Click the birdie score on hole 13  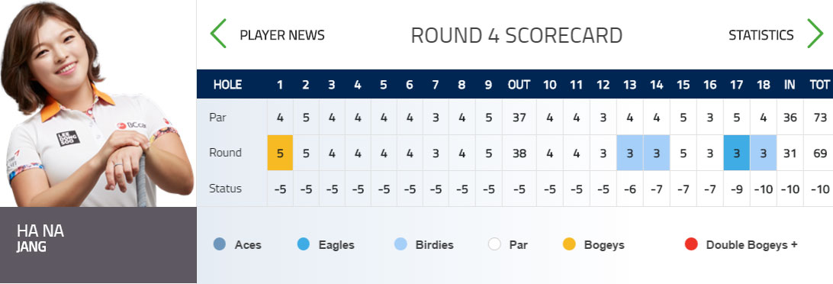pos(629,153)
